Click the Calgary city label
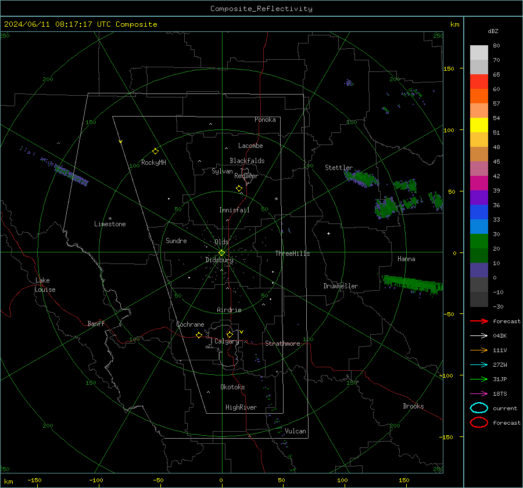Screen dimensions: 523x488 [x=227, y=341]
